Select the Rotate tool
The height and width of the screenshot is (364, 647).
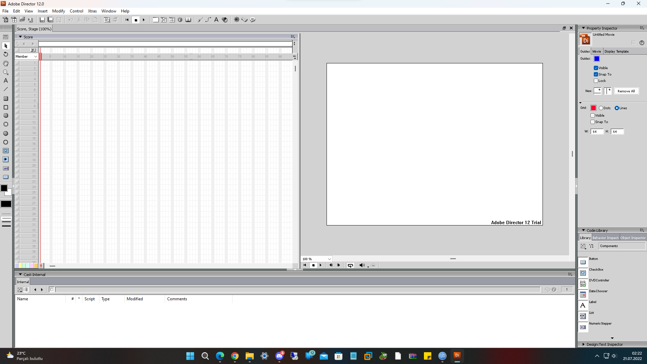[6, 54]
